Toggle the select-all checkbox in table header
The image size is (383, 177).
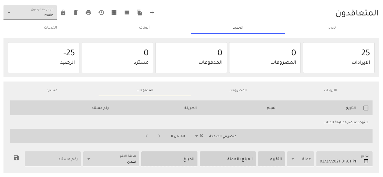point(366,108)
